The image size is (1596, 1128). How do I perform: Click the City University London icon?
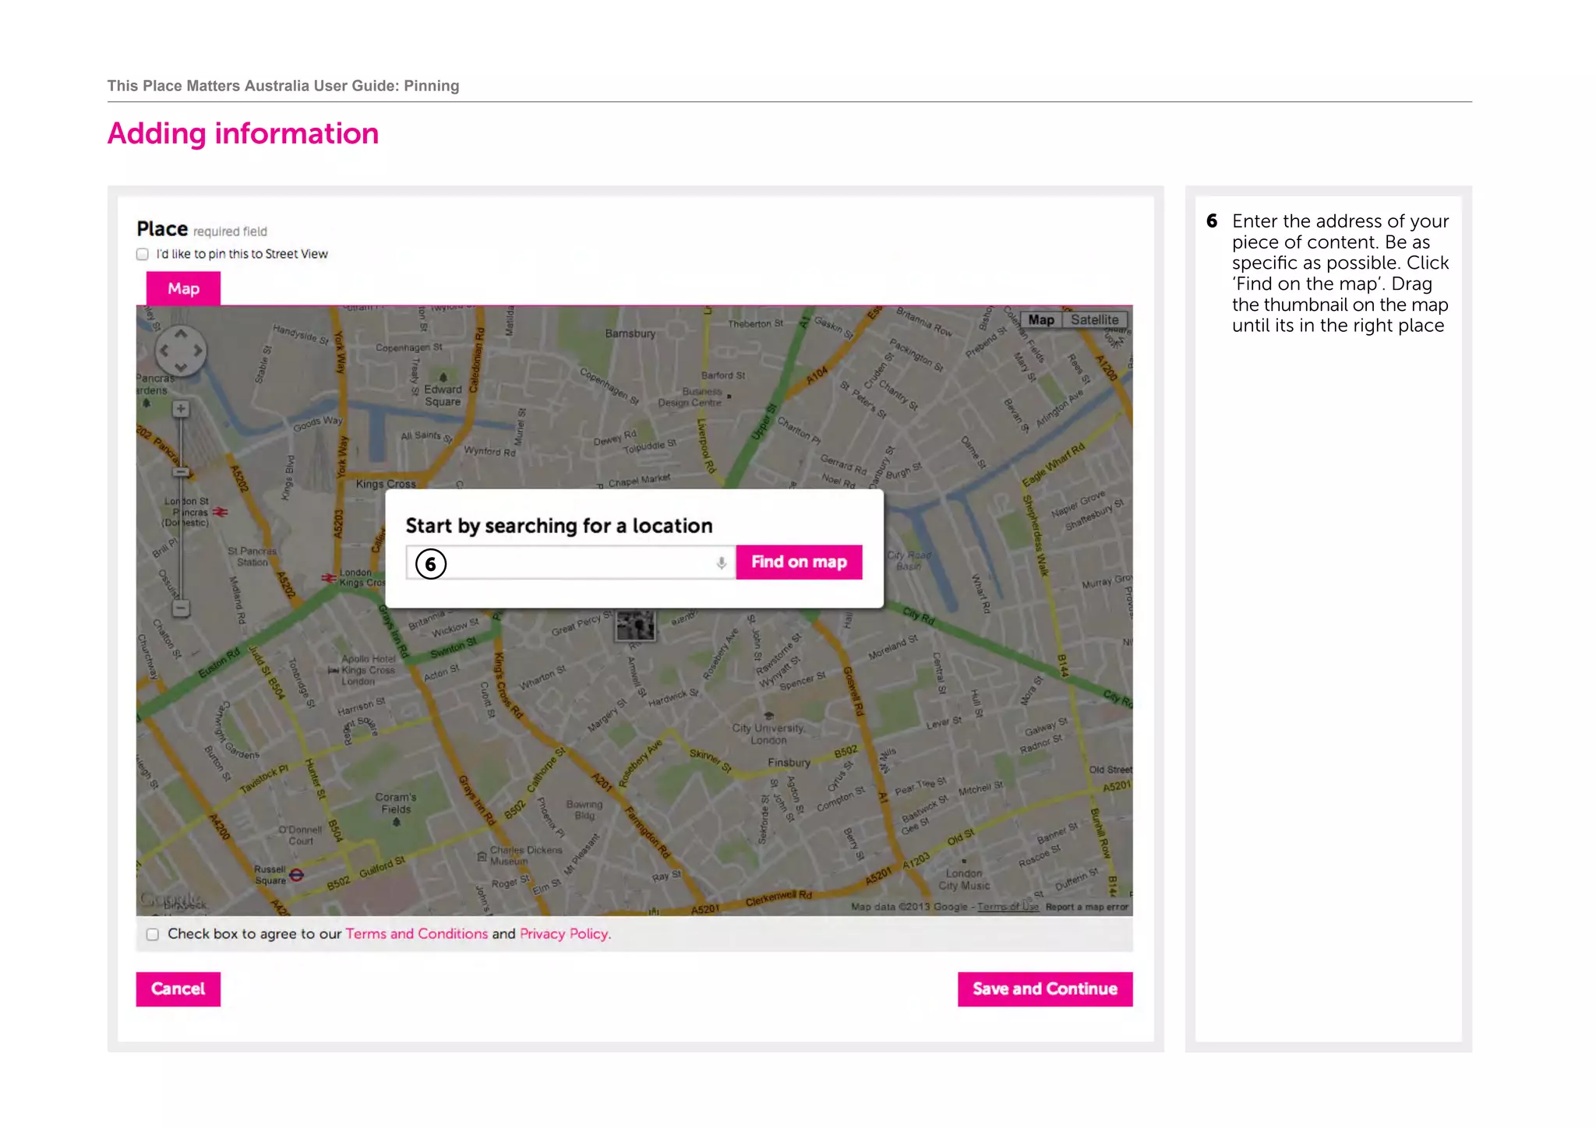pos(768,715)
